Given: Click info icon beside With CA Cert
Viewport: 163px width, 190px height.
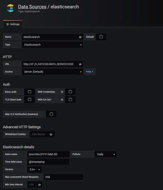Looking at the screenshot, I should 62,99.
